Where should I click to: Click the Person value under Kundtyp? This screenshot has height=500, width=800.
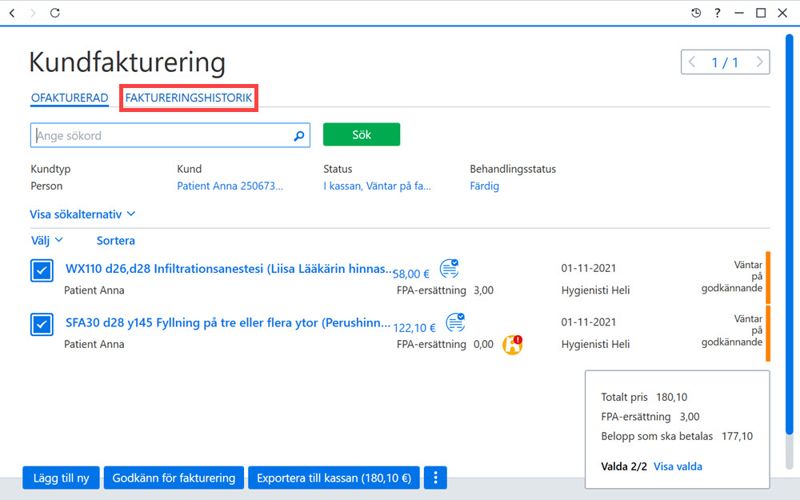click(46, 186)
